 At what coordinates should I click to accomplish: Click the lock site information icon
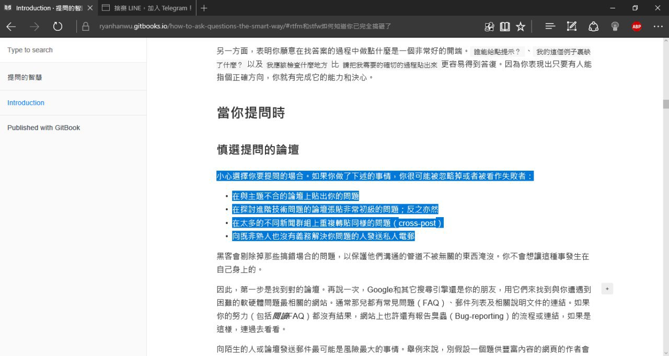(86, 27)
